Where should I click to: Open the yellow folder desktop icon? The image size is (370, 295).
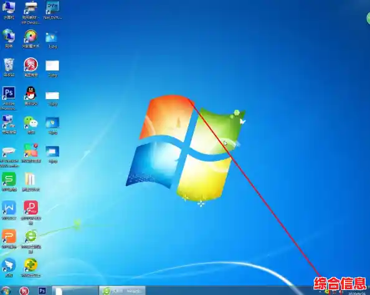(31, 182)
